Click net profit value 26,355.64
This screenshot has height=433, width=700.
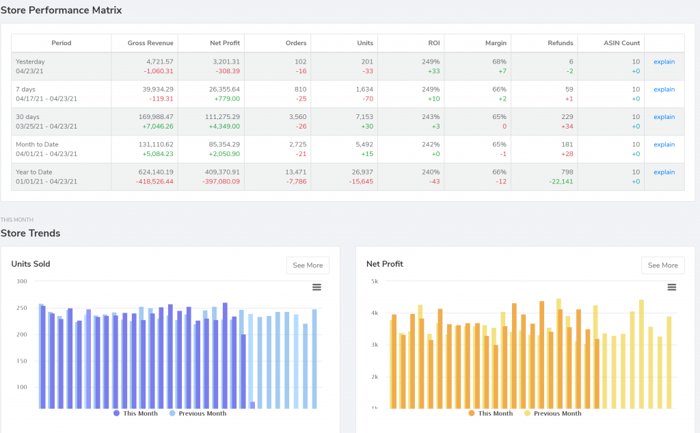224,90
